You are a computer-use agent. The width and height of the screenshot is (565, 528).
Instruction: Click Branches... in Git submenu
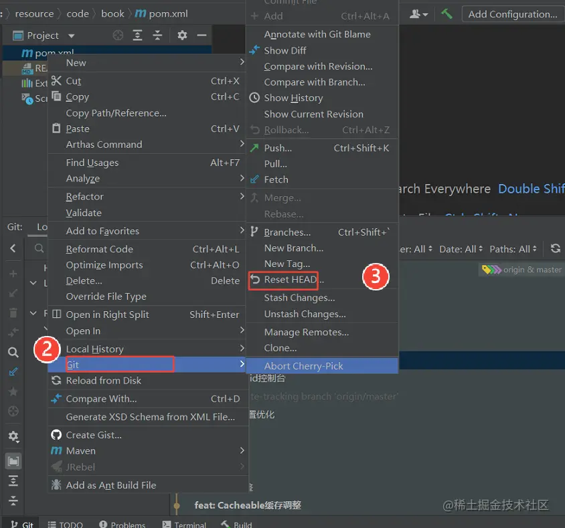click(323, 232)
